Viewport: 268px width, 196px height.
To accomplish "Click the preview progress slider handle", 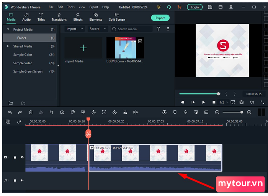I will (x=219, y=94).
